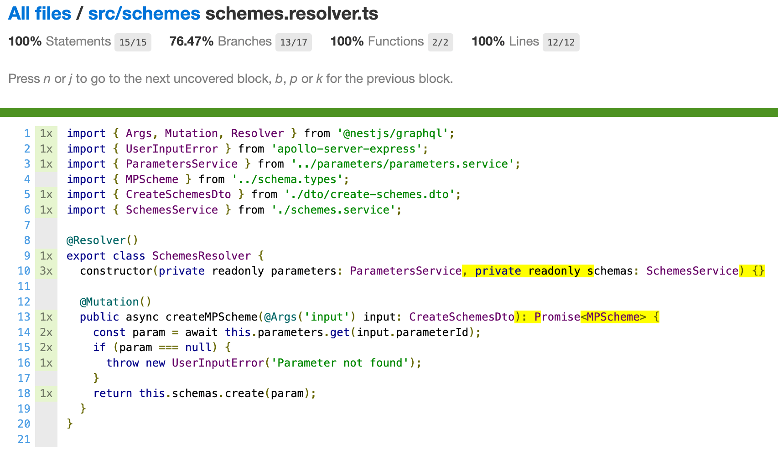Click the 1x hit count on line 18
Viewport: 778px width, 449px height.
[46, 393]
